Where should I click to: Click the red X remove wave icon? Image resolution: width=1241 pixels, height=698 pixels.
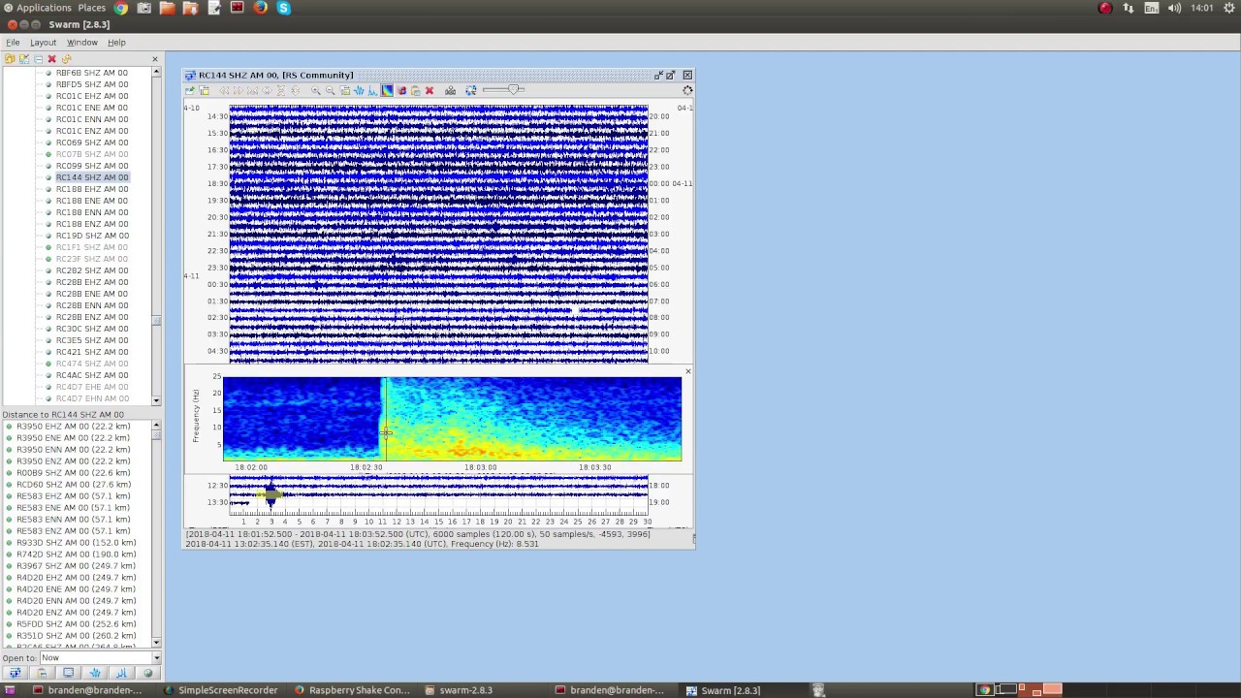430,90
